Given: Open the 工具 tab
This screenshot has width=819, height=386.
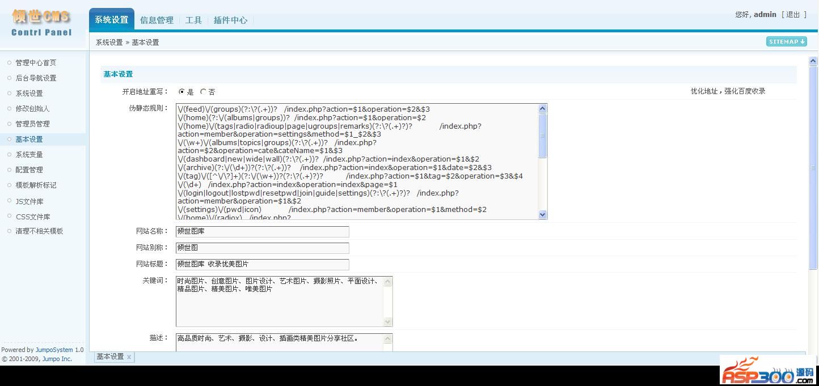Looking at the screenshot, I should pos(193,20).
